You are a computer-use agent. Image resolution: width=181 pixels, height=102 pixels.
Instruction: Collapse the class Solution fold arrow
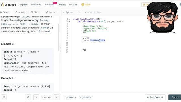coord(69,19)
